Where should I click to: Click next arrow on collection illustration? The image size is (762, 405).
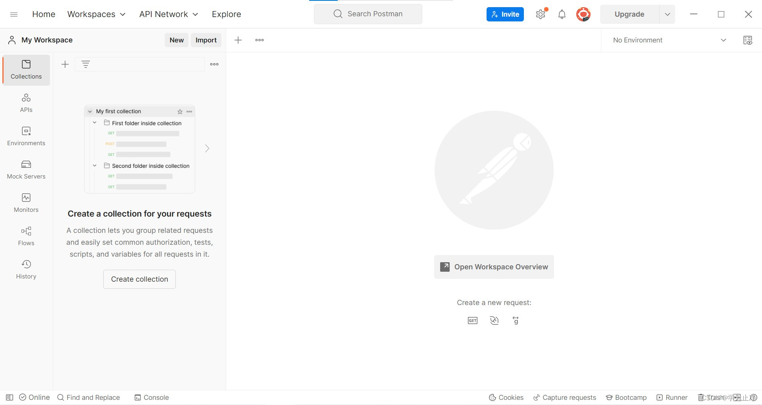(207, 148)
